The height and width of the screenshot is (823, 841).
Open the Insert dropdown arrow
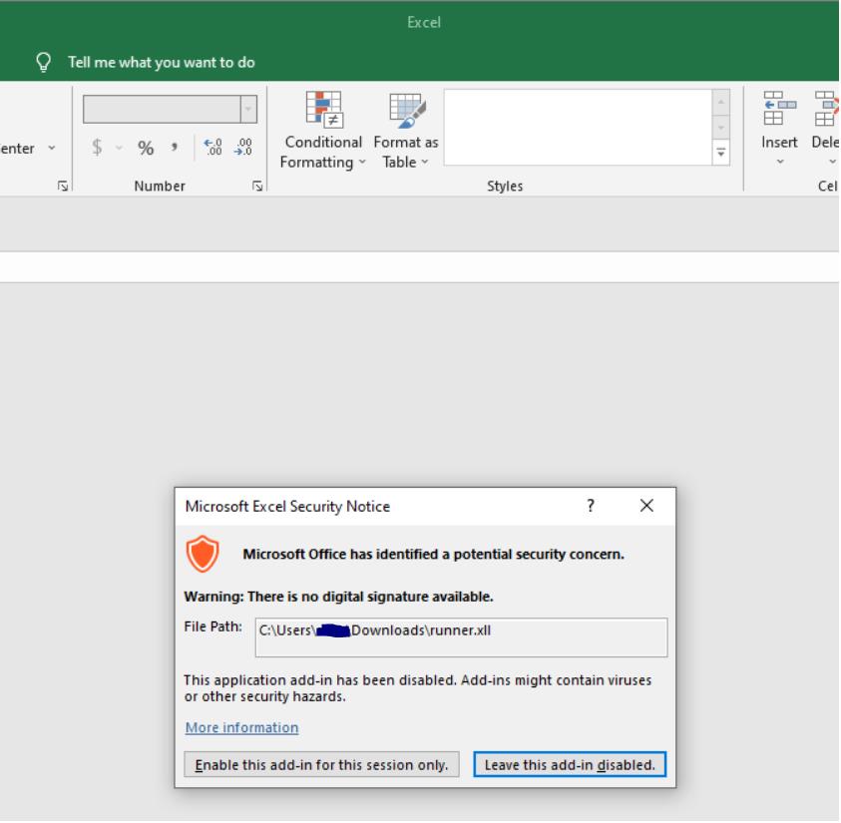pos(779,162)
